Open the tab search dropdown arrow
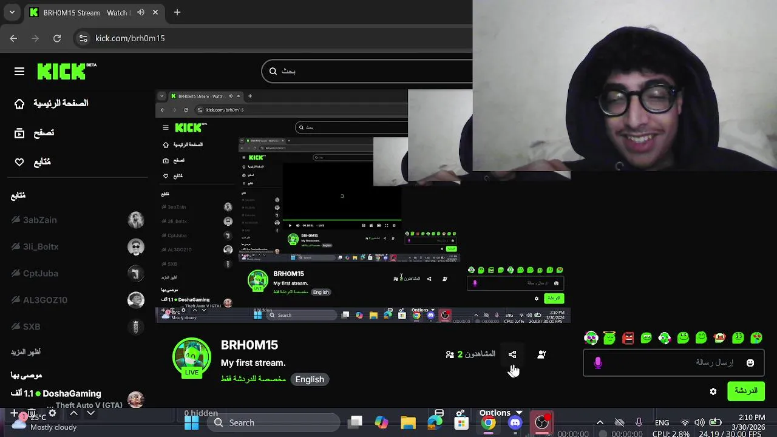Image resolution: width=777 pixels, height=437 pixels. coord(12,12)
